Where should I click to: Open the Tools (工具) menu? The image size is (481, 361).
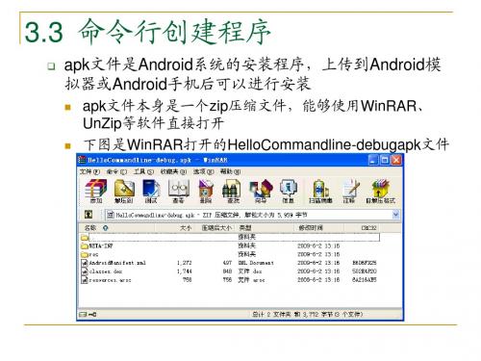point(143,171)
